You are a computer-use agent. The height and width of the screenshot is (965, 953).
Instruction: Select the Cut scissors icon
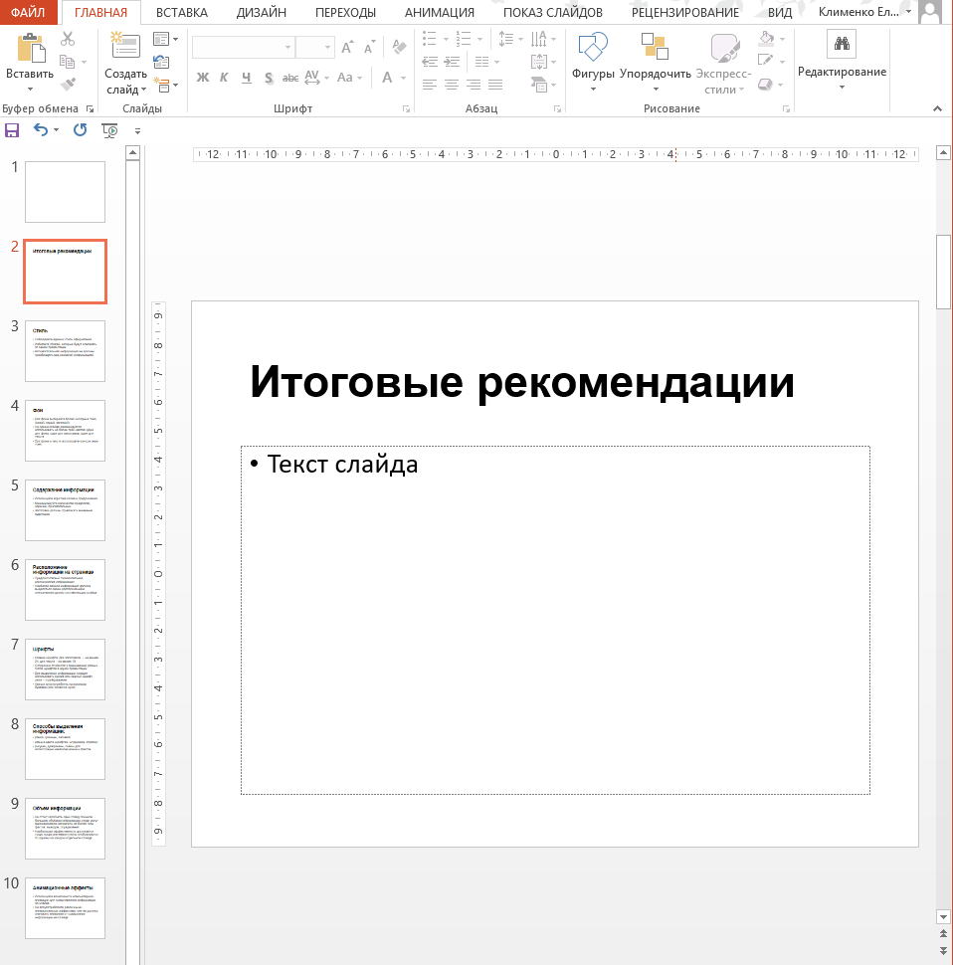(x=68, y=40)
